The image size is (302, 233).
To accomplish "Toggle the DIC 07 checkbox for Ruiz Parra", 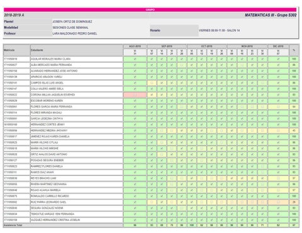I will [278, 202].
